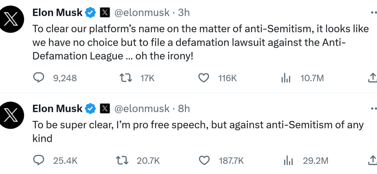This screenshot has height=174, width=377.
Task: Click the blue verified badge on second tweet
Action: tap(90, 109)
